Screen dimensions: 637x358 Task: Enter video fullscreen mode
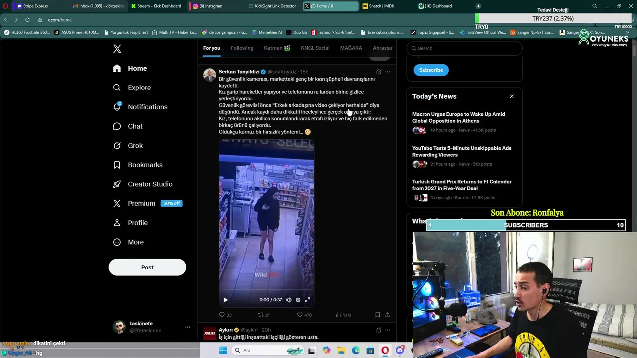click(307, 300)
